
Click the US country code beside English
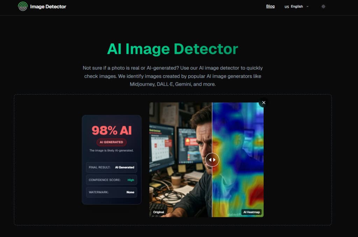click(287, 7)
